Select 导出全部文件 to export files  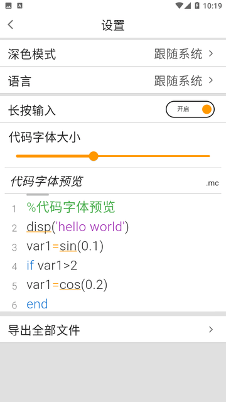(x=113, y=329)
